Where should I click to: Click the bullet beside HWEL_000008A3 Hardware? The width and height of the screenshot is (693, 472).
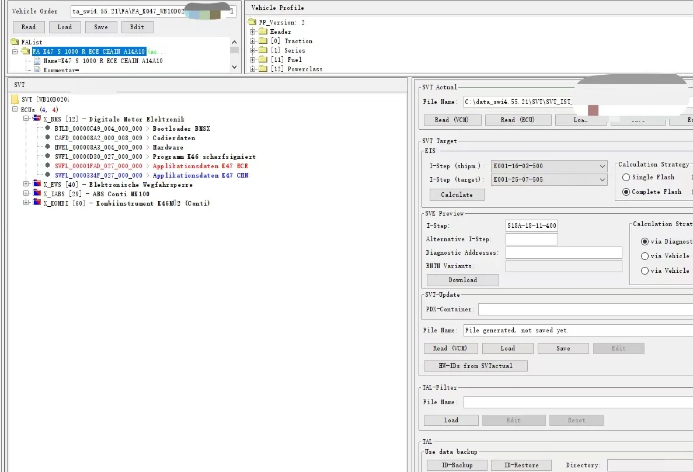tap(47, 147)
